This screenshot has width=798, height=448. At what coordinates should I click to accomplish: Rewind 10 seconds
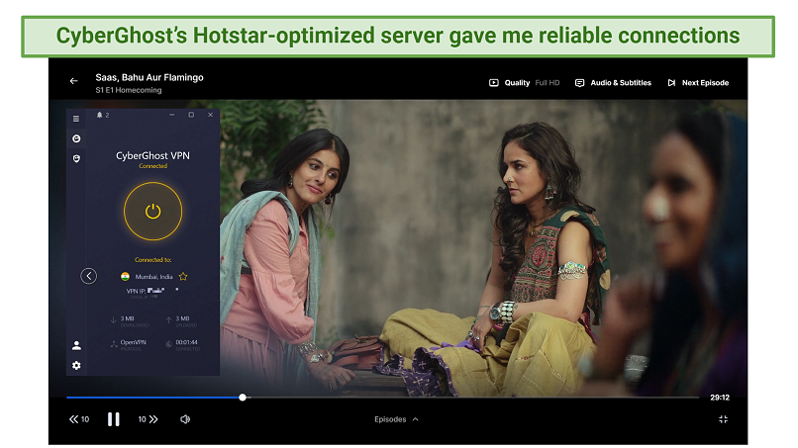pyautogui.click(x=79, y=419)
